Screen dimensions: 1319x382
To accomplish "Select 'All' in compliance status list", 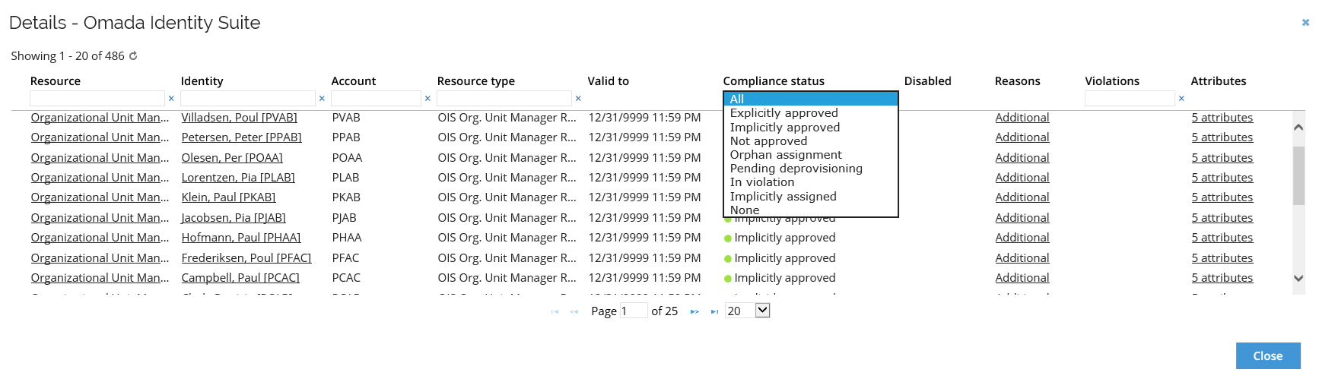I will click(811, 99).
